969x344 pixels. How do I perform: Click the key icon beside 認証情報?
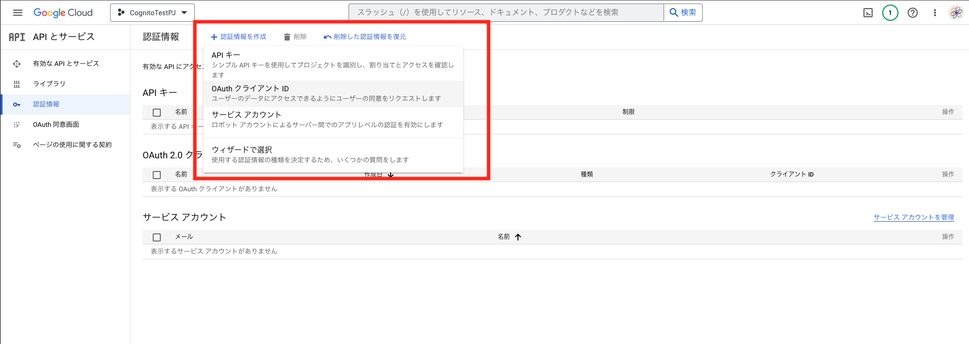pos(17,104)
